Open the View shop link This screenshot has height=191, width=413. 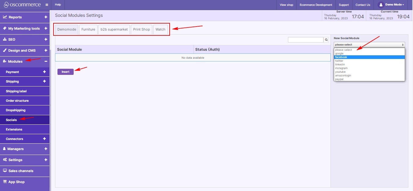click(x=286, y=5)
